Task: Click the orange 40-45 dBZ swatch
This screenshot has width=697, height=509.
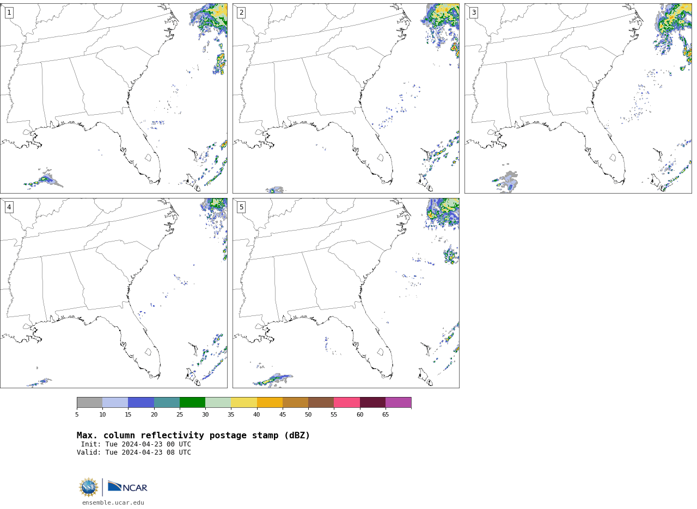Action: pyautogui.click(x=270, y=402)
